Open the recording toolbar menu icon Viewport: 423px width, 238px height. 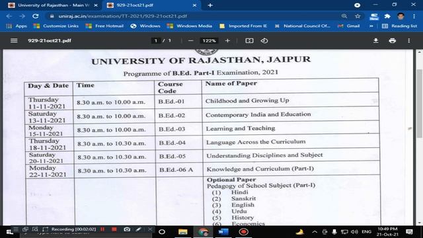(x=16, y=229)
